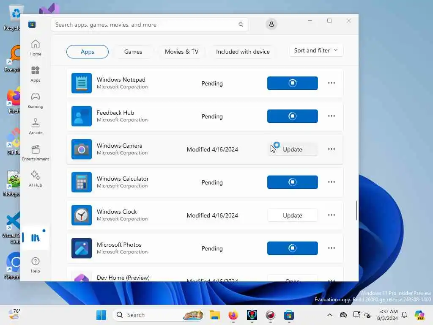Go to the Gaming section in the sidebar

tap(36, 100)
